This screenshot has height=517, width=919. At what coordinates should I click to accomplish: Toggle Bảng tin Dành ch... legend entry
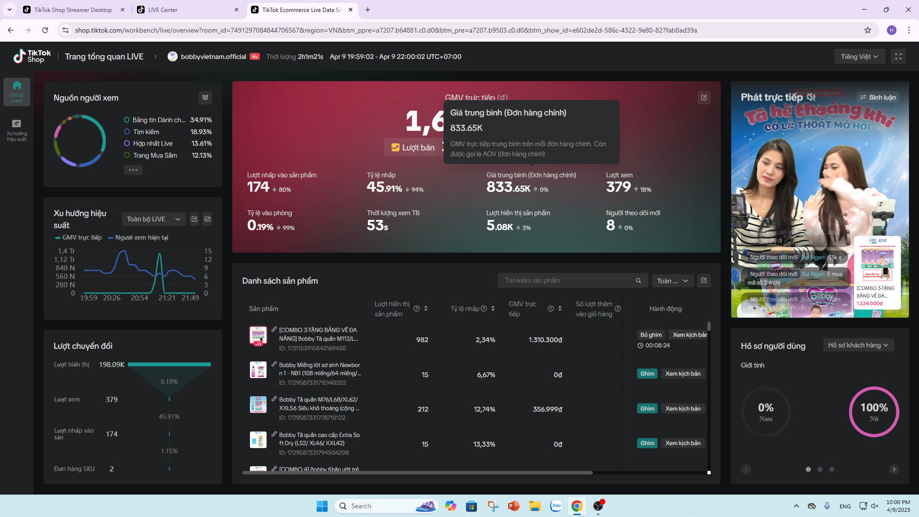[x=155, y=120]
